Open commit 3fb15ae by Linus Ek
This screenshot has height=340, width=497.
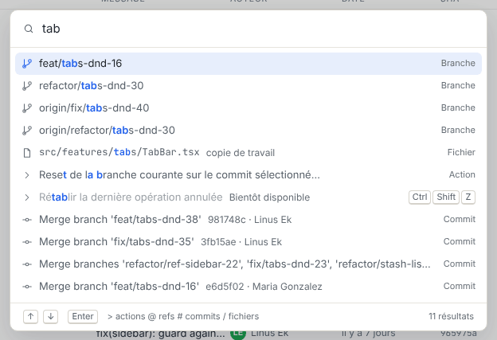tap(248, 242)
